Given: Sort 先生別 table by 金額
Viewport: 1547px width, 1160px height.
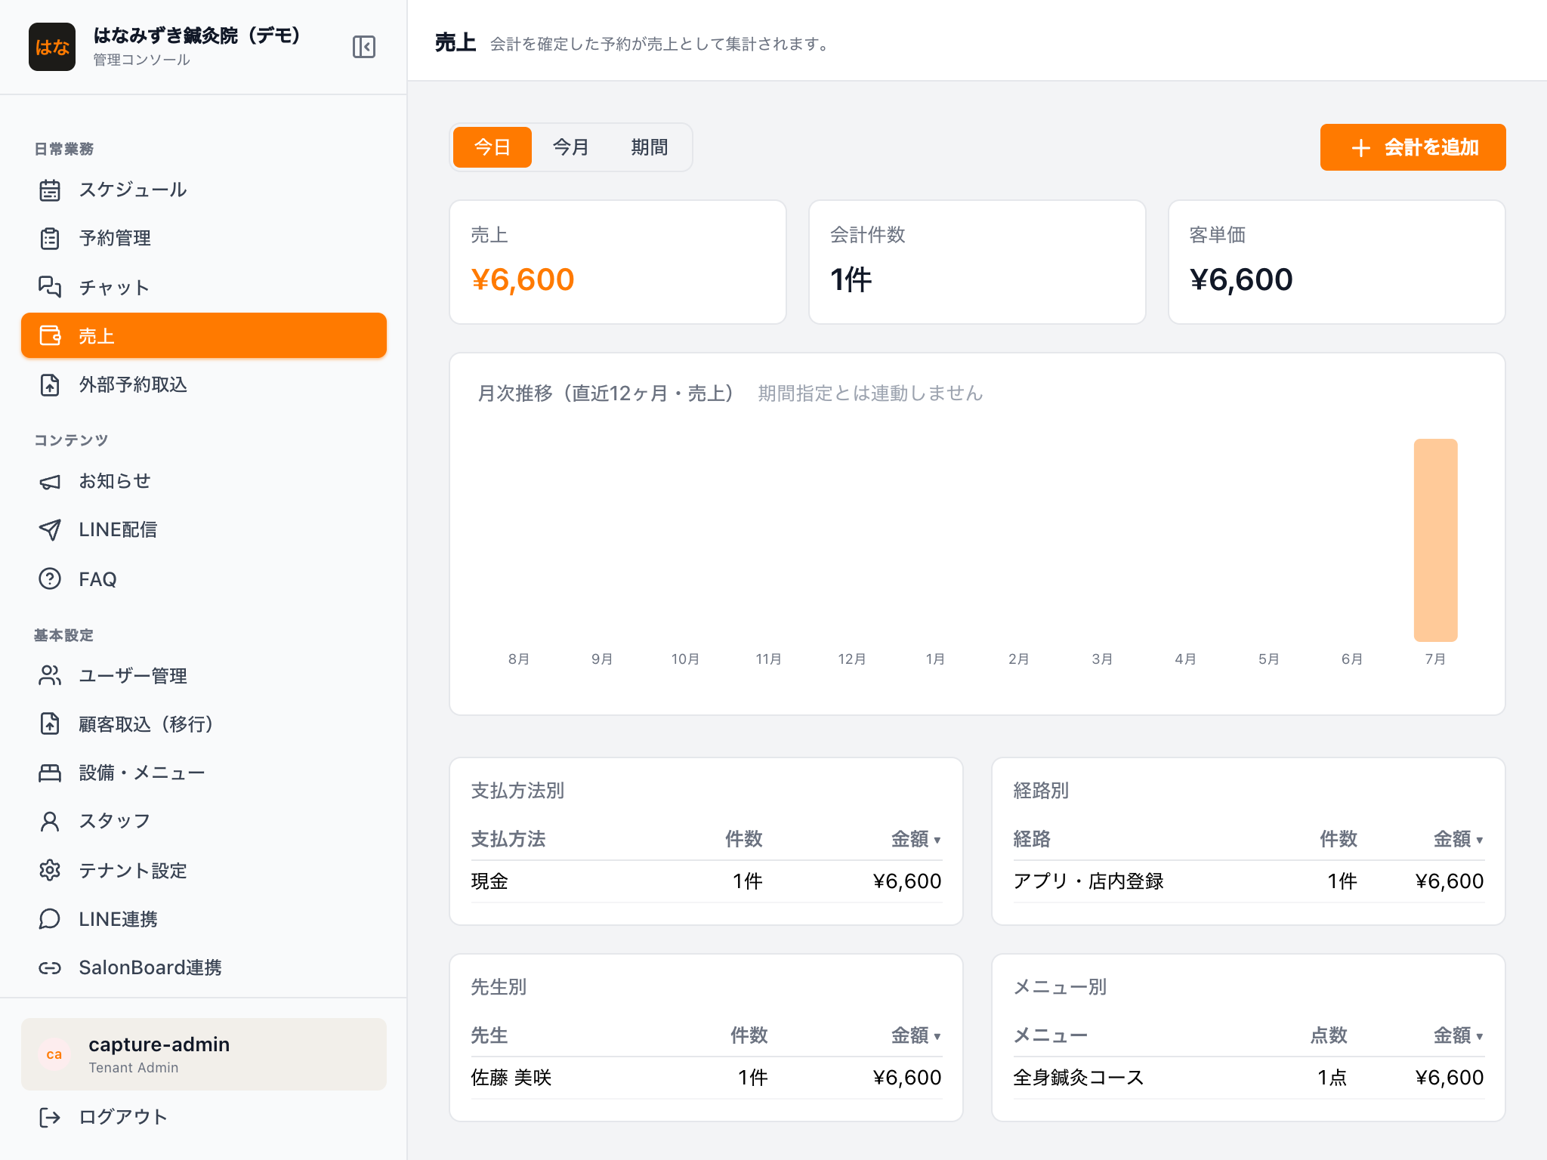Looking at the screenshot, I should 916,1035.
